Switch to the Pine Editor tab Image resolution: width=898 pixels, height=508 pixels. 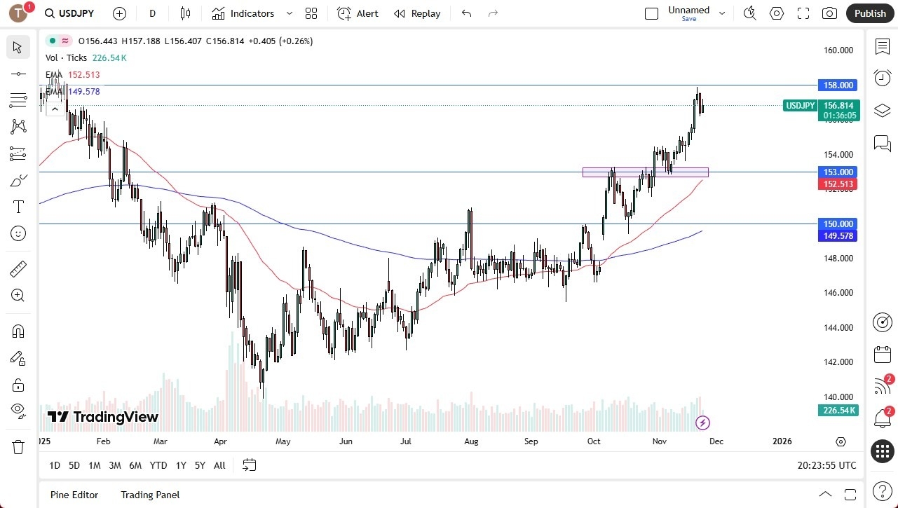tap(74, 495)
